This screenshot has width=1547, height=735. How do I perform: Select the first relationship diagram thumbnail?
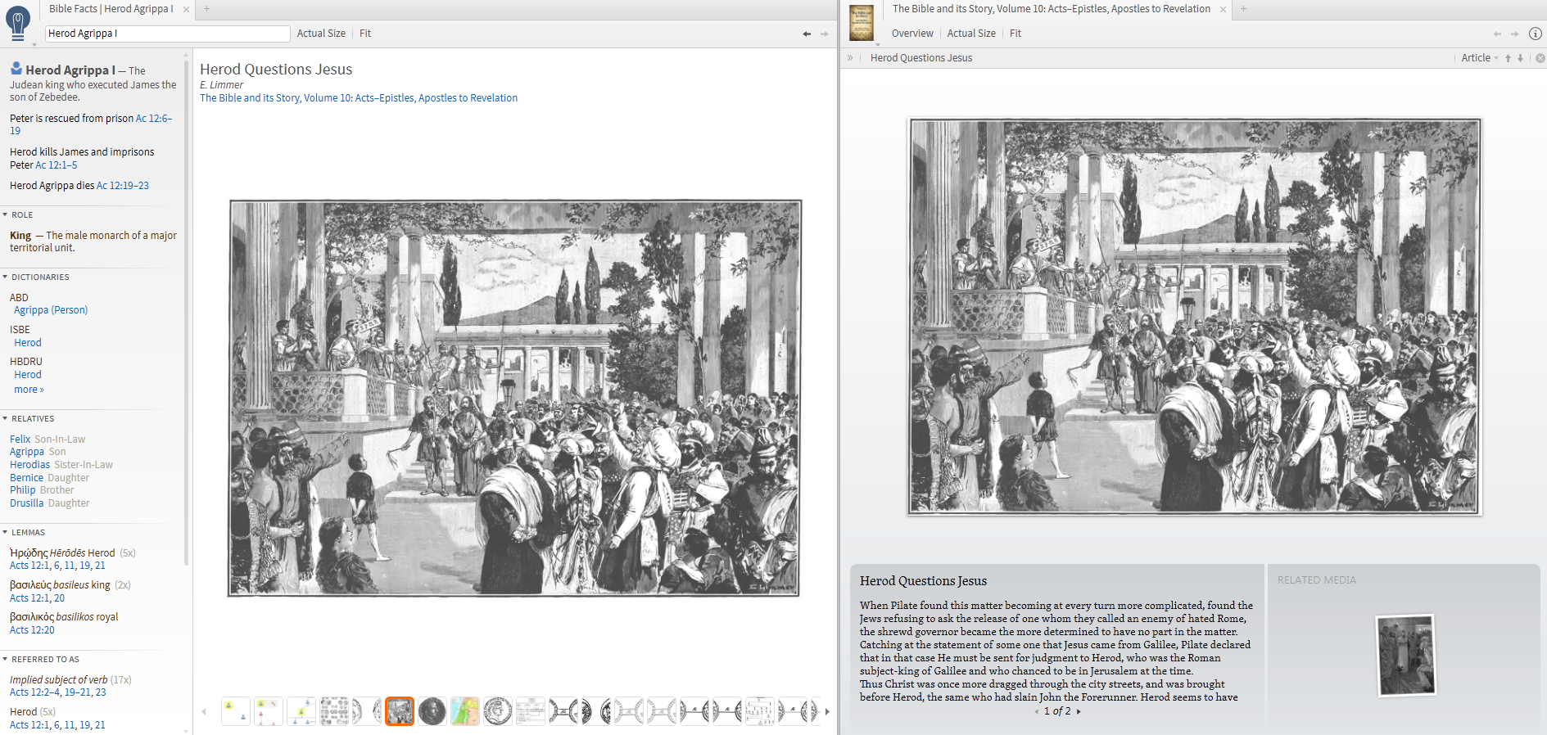(236, 711)
